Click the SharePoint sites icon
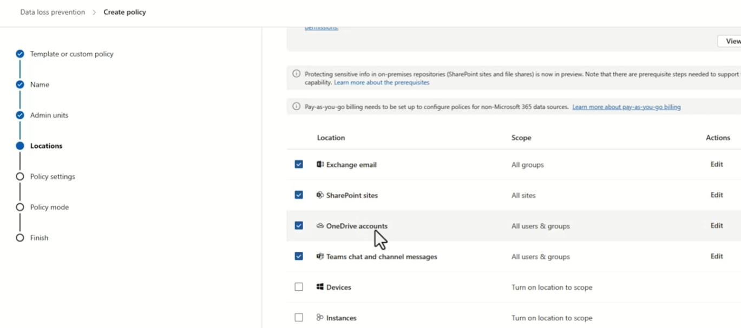Image resolution: width=741 pixels, height=328 pixels. point(320,195)
